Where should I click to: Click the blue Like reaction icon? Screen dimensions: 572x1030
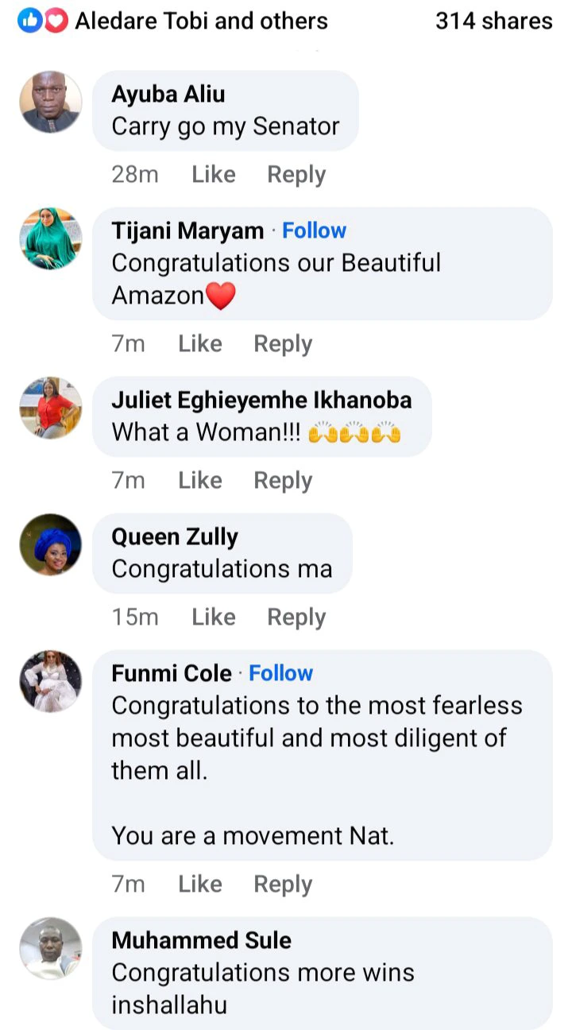pos(30,21)
